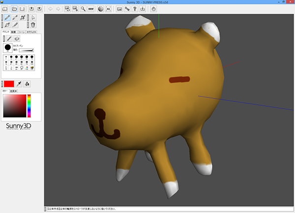The image size is (295, 213).
Task: Click the power icon in the toolbar
Action: pyautogui.click(x=153, y=9)
